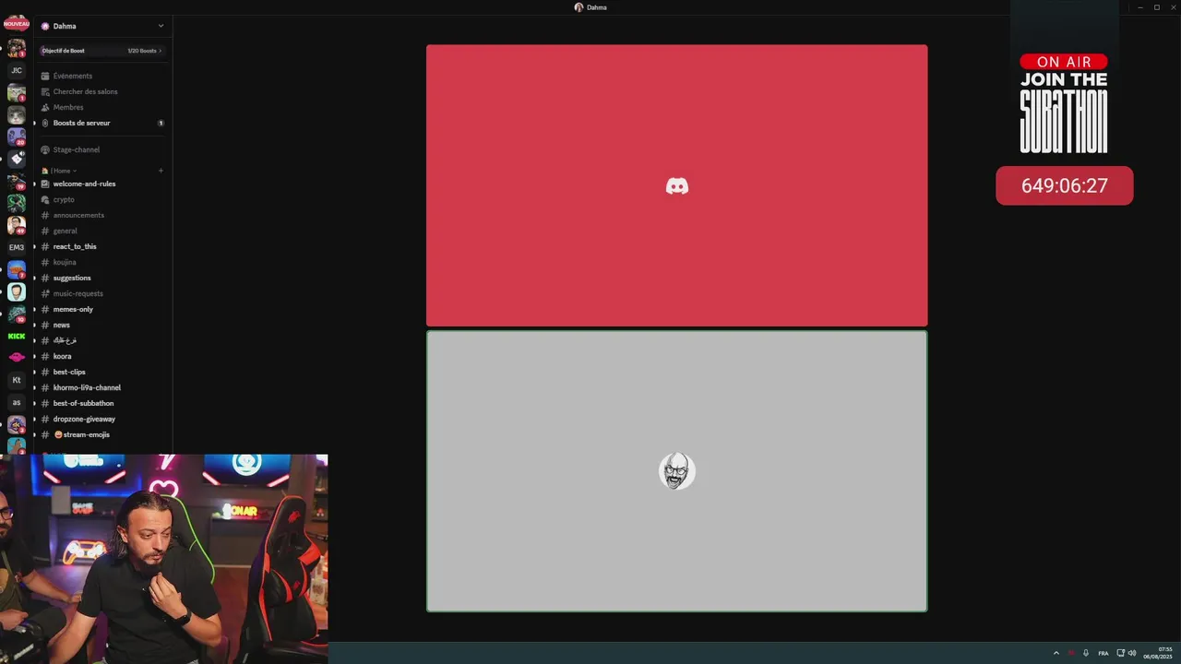Click the plus to create channel in Home

pyautogui.click(x=161, y=171)
